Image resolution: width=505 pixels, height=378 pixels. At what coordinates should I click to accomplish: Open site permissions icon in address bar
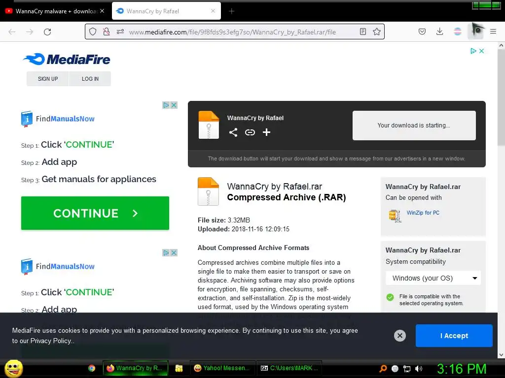[120, 31]
